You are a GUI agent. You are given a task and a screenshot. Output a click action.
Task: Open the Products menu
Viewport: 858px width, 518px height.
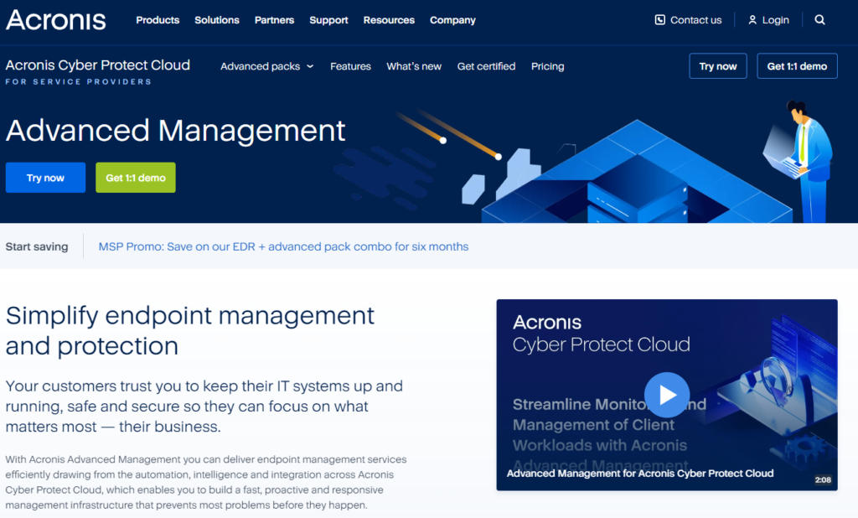tap(158, 20)
